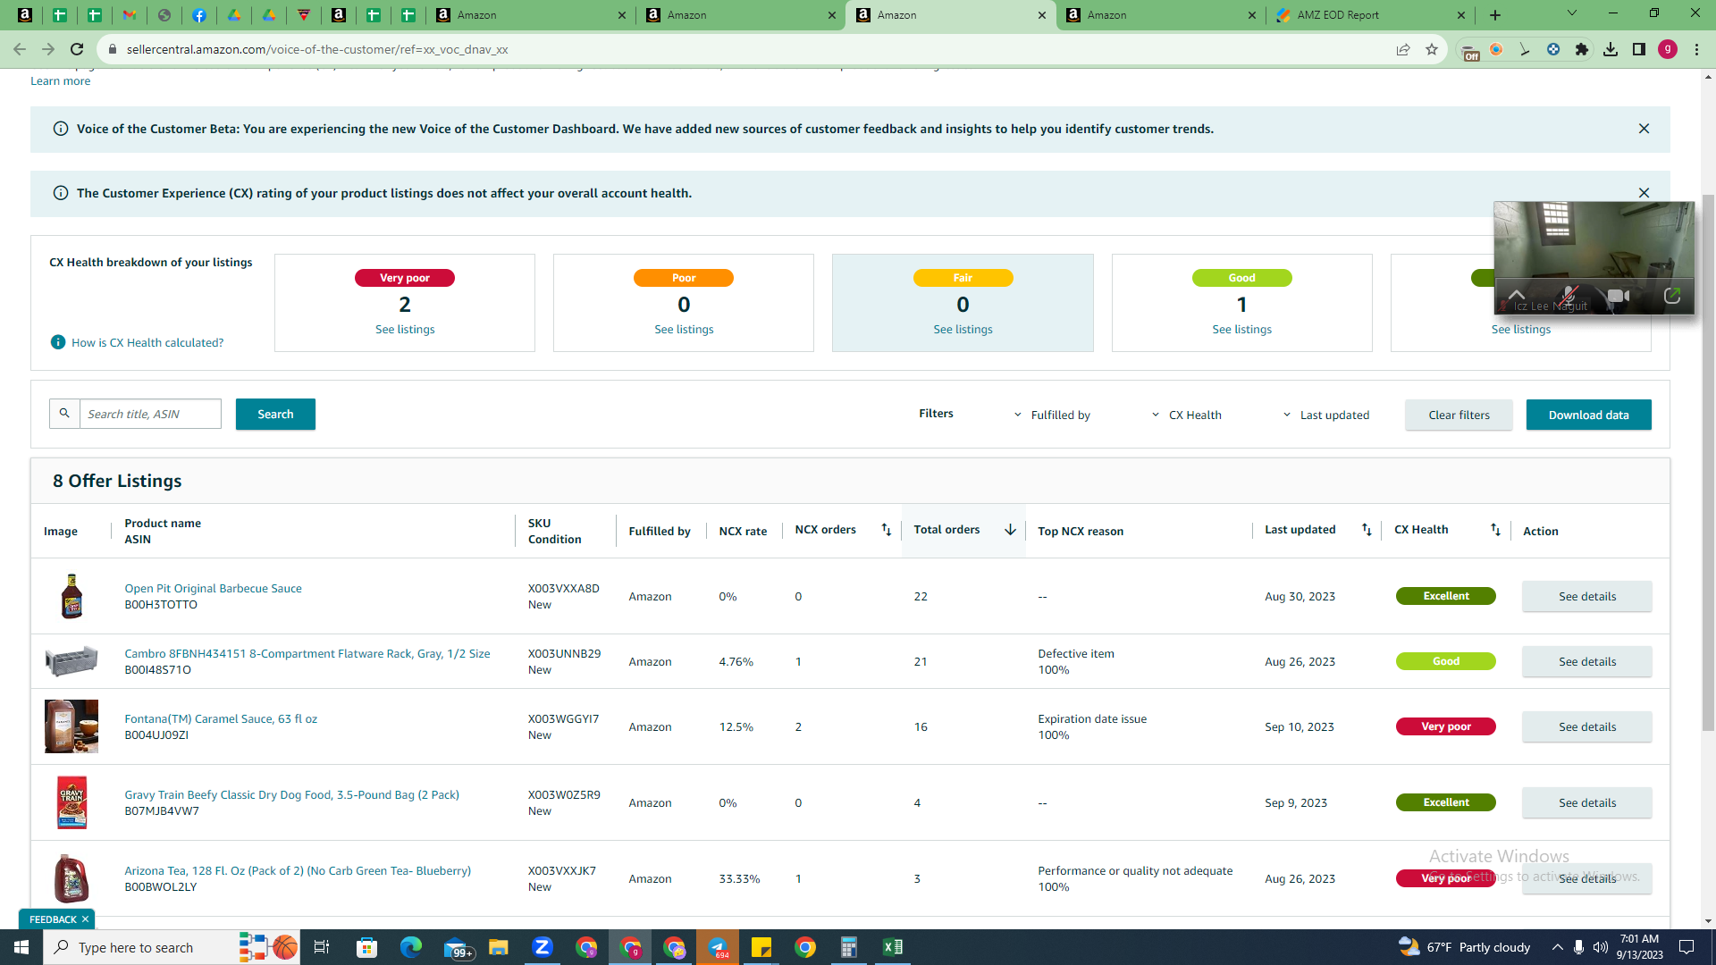
Task: Open Microsoft Edge from the taskbar
Action: pos(410,947)
